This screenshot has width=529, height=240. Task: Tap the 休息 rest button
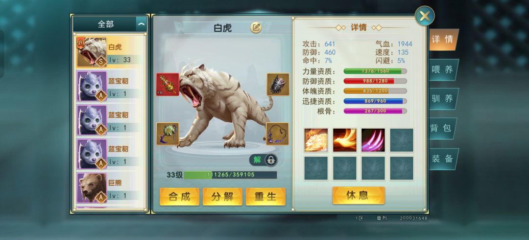click(x=358, y=196)
